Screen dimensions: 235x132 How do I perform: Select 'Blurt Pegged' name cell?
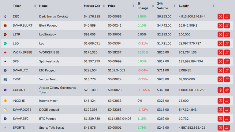click(48, 25)
